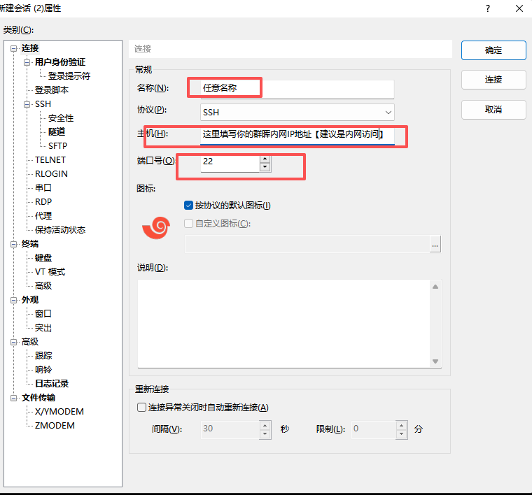532x495 pixels.
Task: Check the custom icon checkbox
Action: (188, 224)
